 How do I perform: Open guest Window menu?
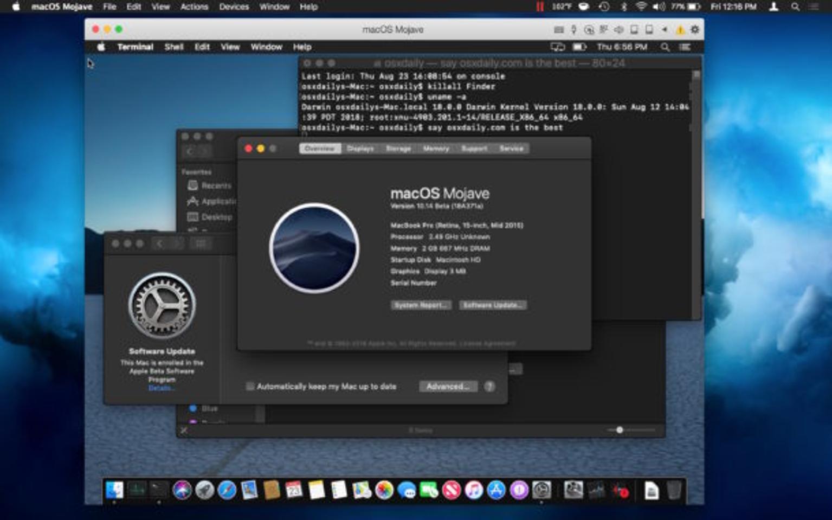(266, 47)
